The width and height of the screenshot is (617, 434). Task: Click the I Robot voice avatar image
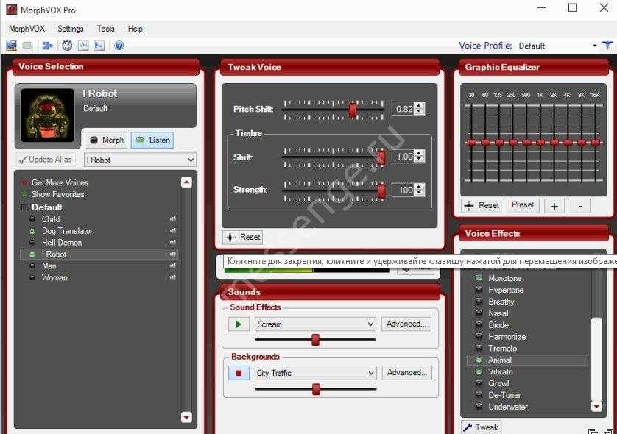click(x=48, y=115)
